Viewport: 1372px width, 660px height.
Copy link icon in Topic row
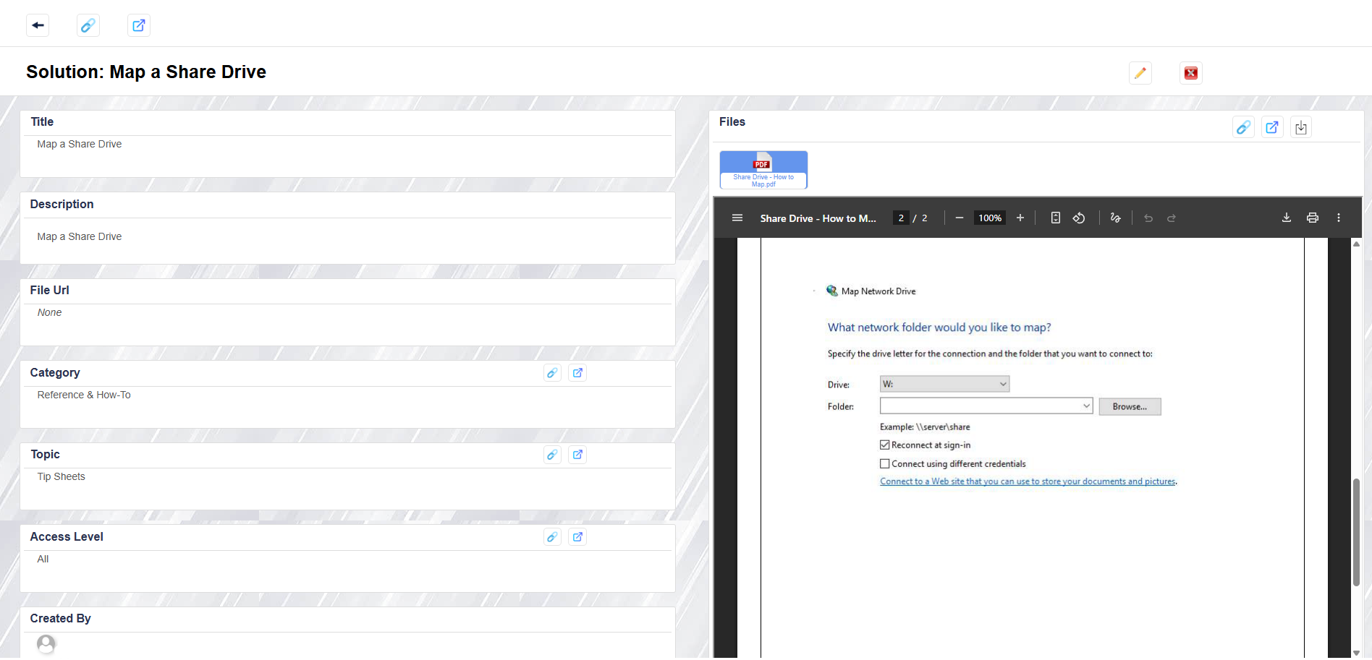552,455
